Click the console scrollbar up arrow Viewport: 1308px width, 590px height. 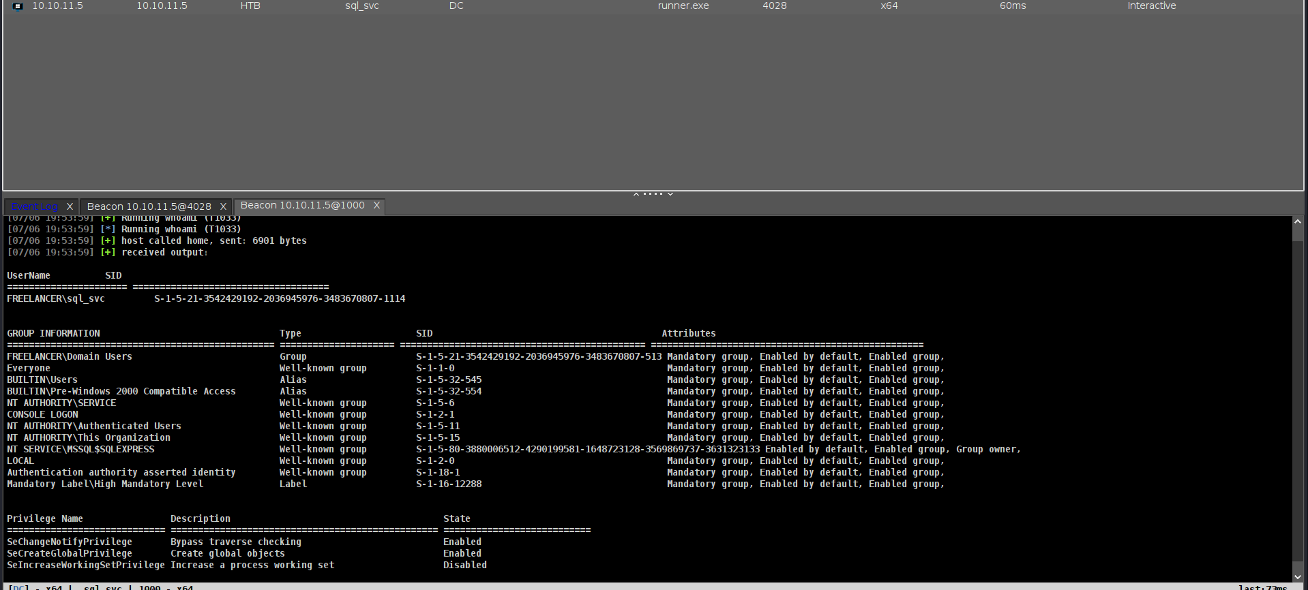1298,222
